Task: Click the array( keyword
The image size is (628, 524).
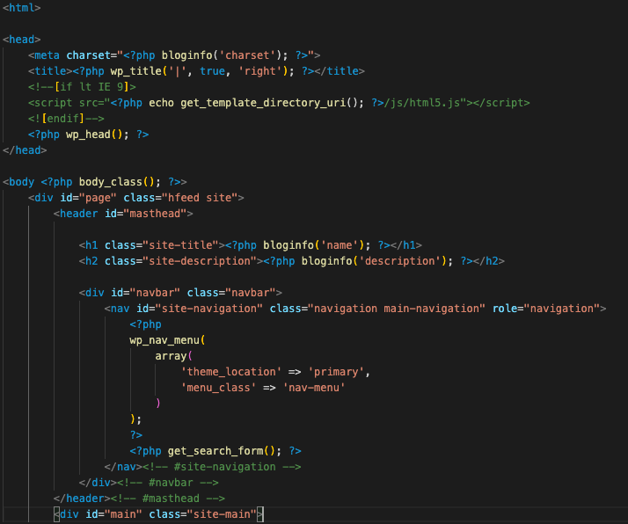Action: (x=174, y=356)
